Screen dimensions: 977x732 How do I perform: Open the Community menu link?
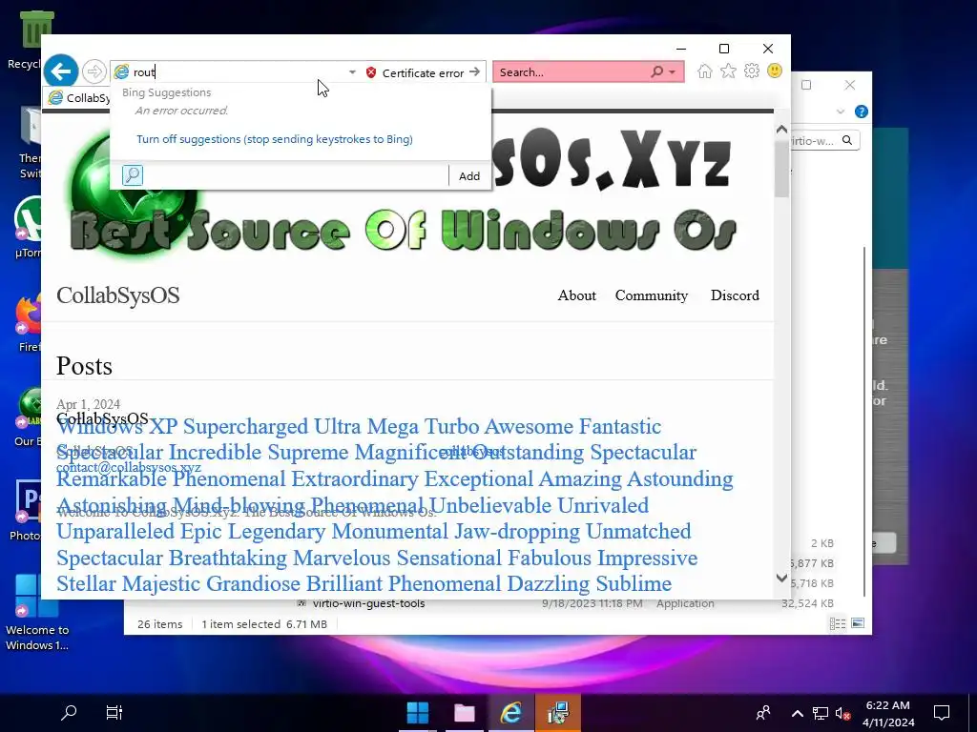point(651,295)
